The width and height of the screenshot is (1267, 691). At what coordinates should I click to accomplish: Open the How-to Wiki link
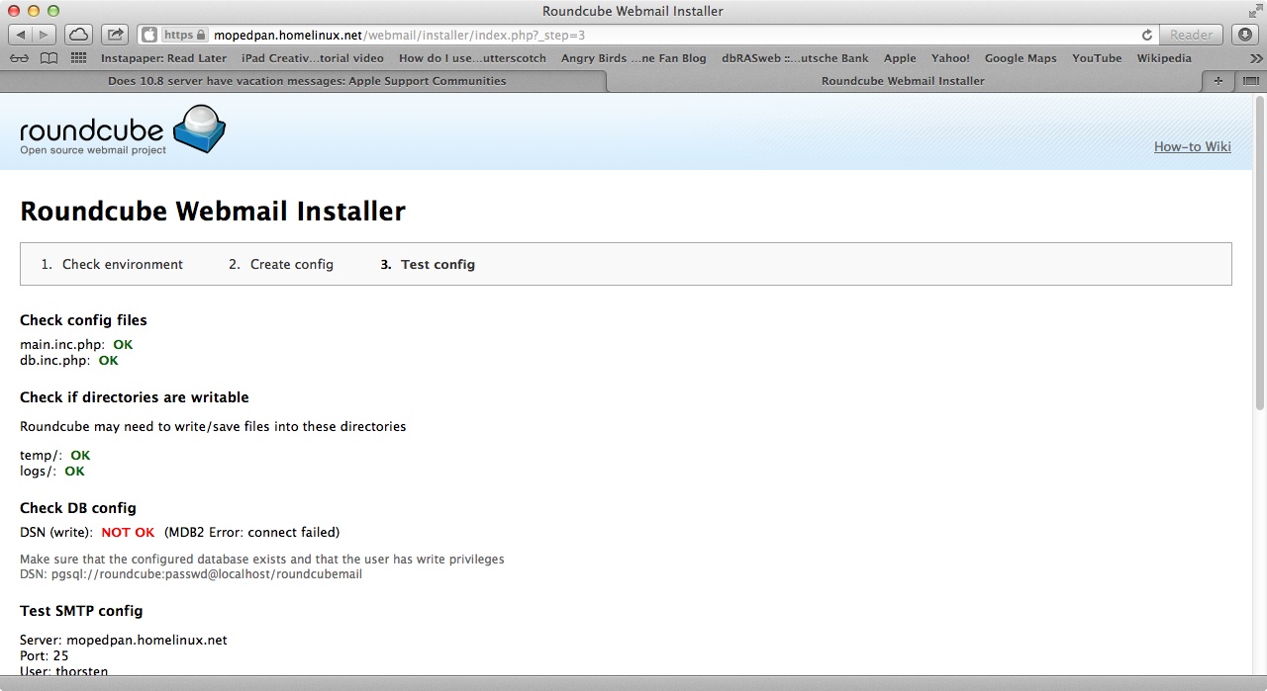tap(1192, 147)
